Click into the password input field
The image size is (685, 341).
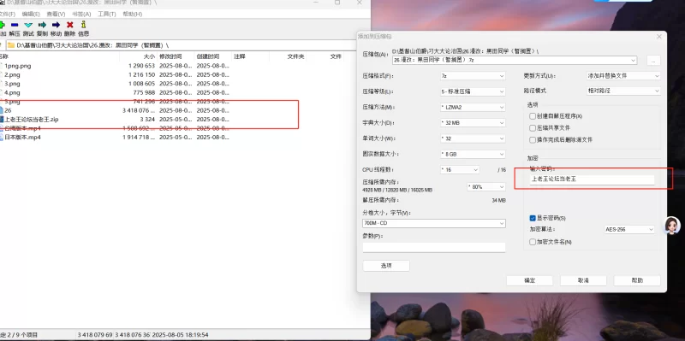(592, 179)
